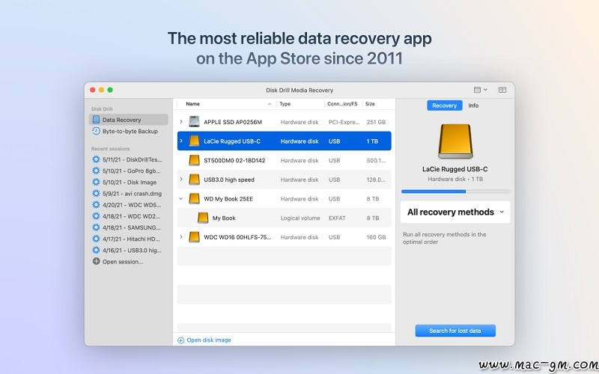Click the plus icon beside Open disk image
This screenshot has width=599, height=374.
point(181,340)
